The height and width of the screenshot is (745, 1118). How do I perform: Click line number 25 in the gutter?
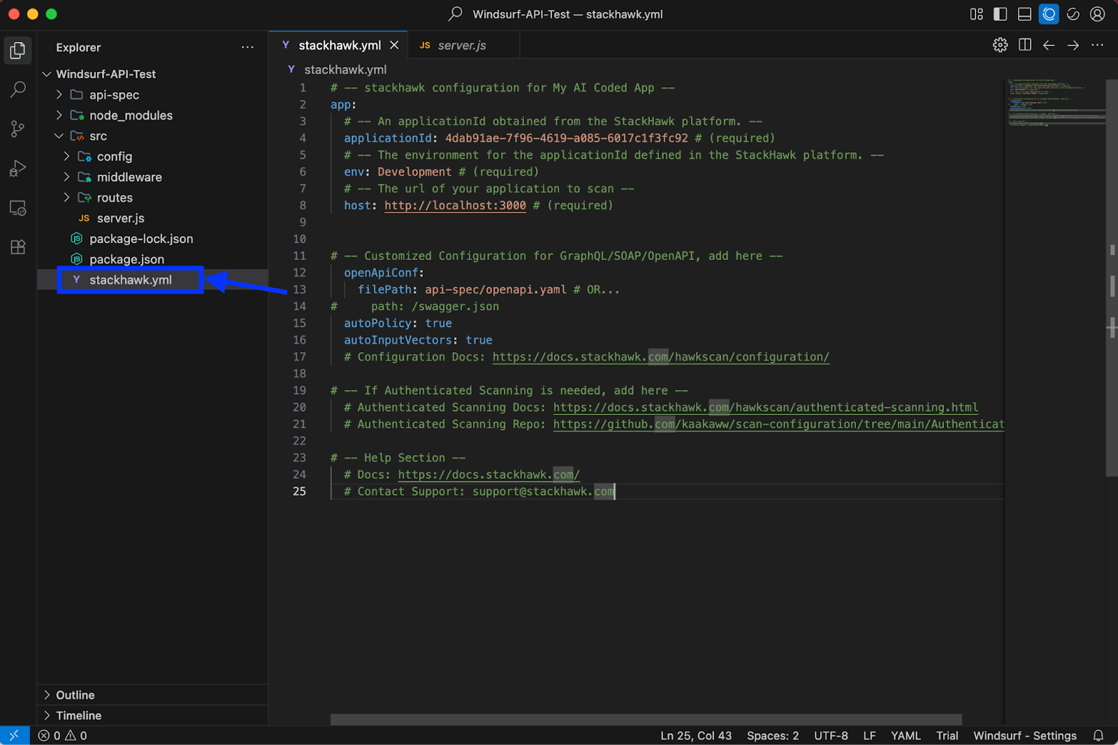[299, 491]
